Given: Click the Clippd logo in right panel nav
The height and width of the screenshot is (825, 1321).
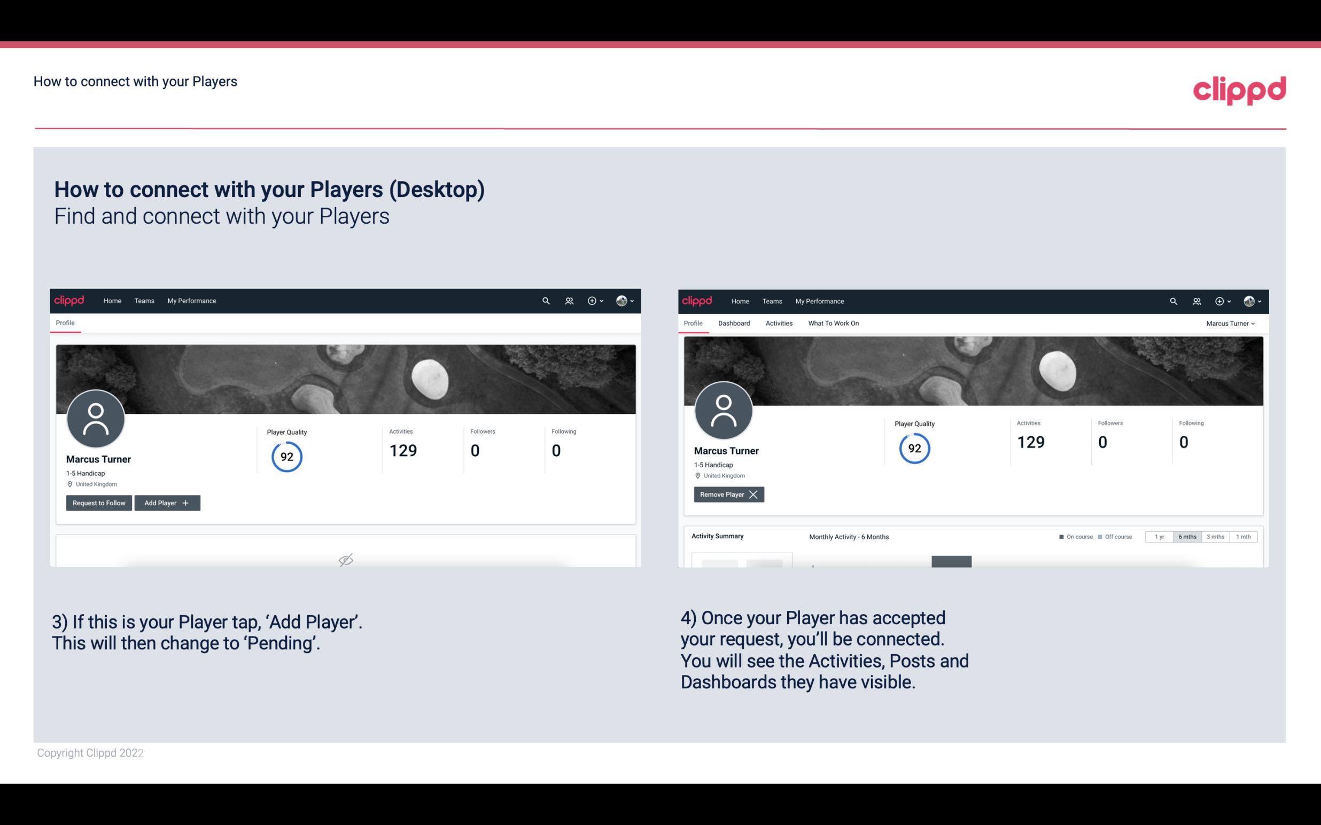Looking at the screenshot, I should coord(697,300).
